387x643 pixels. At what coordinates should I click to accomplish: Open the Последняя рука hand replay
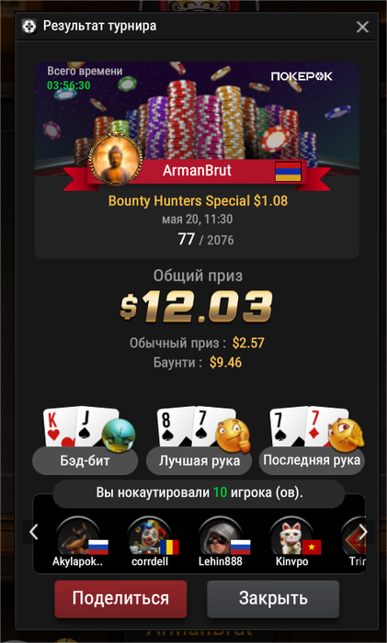[312, 460]
